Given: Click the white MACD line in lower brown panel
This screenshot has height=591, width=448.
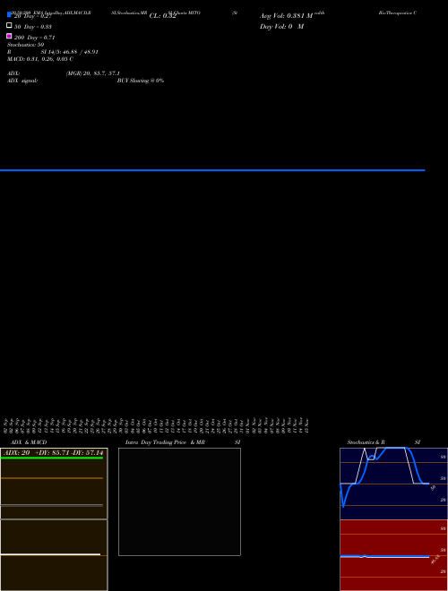Looking at the screenshot, I should [50, 554].
